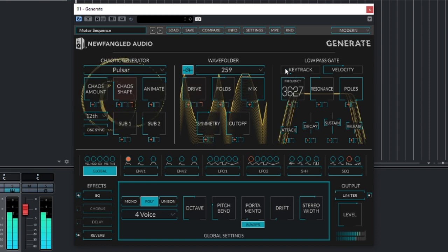Viewport: 448px width, 252px height.
Task: Click the KEY modulation source circle
Action: (x=100, y=159)
